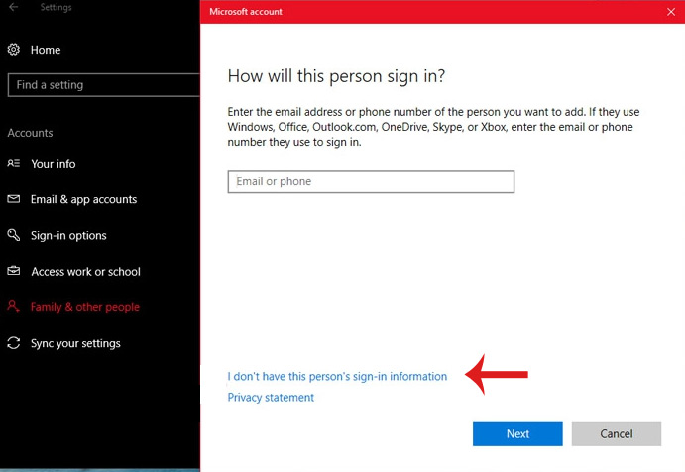Click the Home gear icon
The height and width of the screenshot is (472, 685).
(x=14, y=50)
